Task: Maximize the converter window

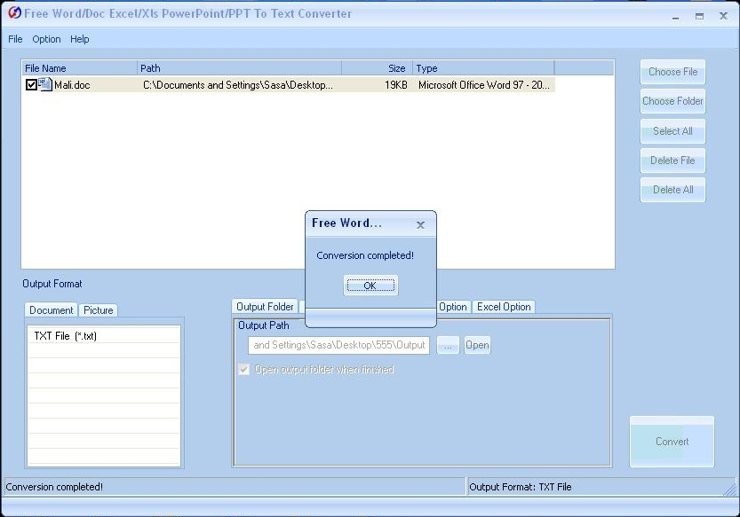Action: pos(699,16)
